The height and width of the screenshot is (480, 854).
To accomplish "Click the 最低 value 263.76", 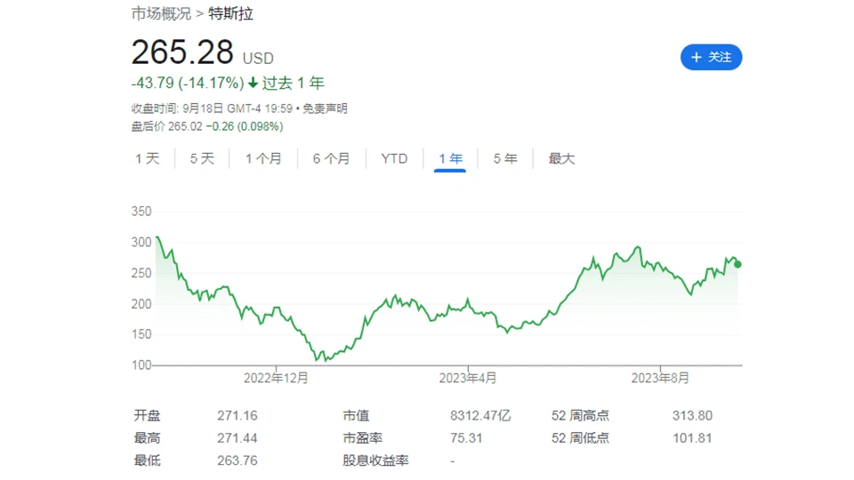I will pos(238,460).
